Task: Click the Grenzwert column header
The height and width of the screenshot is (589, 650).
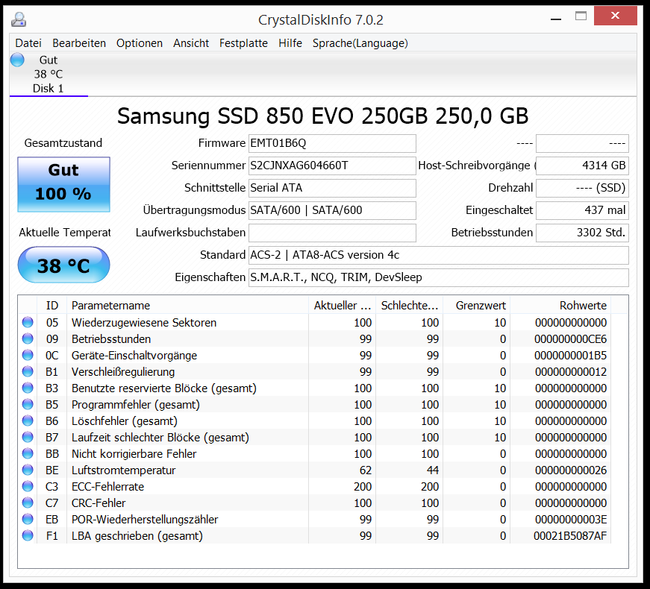Action: [476, 305]
